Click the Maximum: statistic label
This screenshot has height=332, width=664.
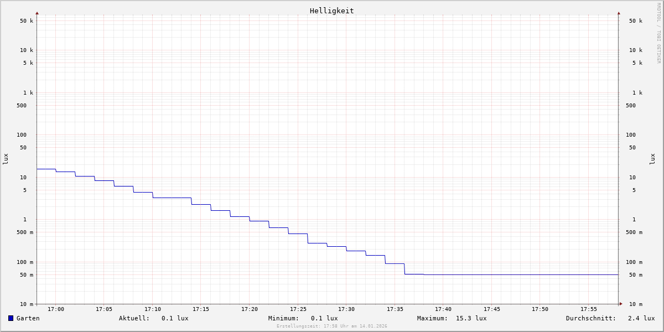click(433, 318)
